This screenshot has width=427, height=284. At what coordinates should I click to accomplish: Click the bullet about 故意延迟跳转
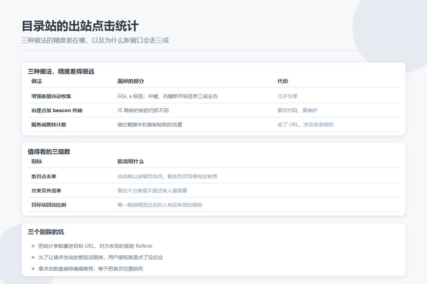[x=100, y=257]
